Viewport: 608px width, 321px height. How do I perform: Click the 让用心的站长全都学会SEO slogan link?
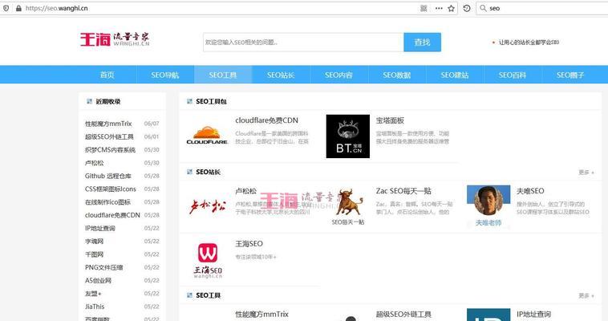point(529,43)
